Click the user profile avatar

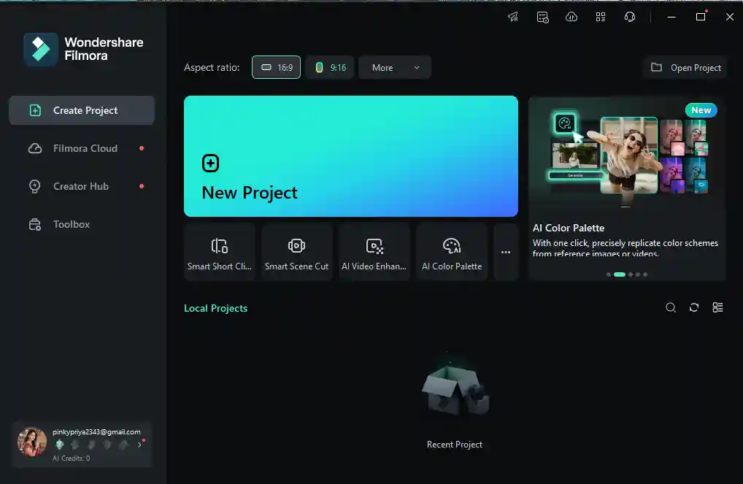click(31, 442)
